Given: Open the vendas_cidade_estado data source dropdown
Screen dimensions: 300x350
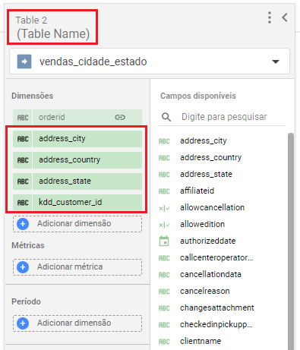Looking at the screenshot, I should (x=150, y=61).
